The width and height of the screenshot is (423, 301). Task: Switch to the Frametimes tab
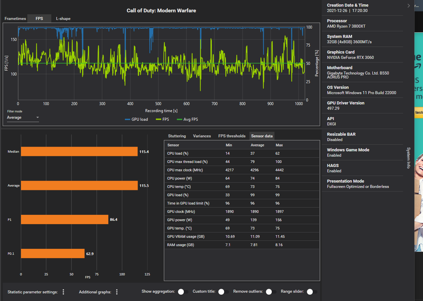[x=15, y=19]
